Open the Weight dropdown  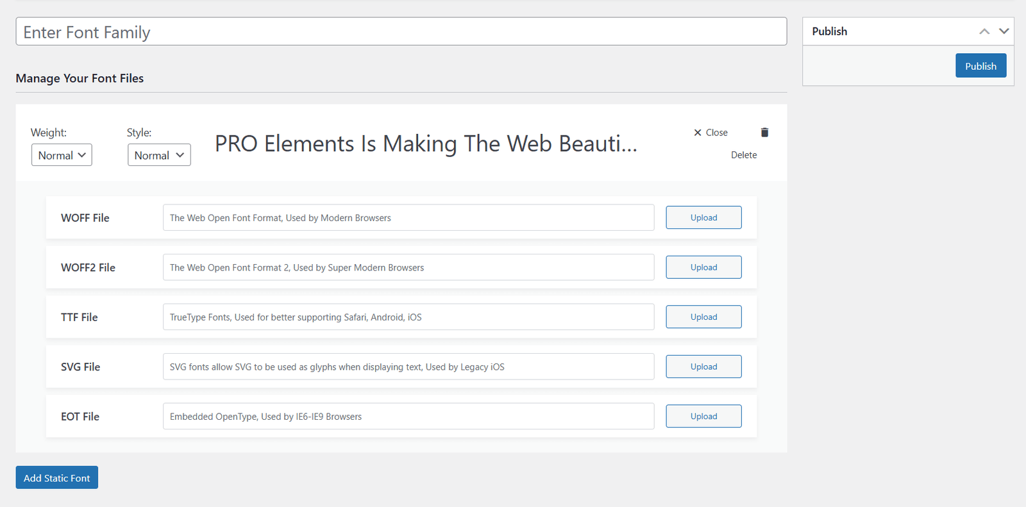pyautogui.click(x=62, y=155)
